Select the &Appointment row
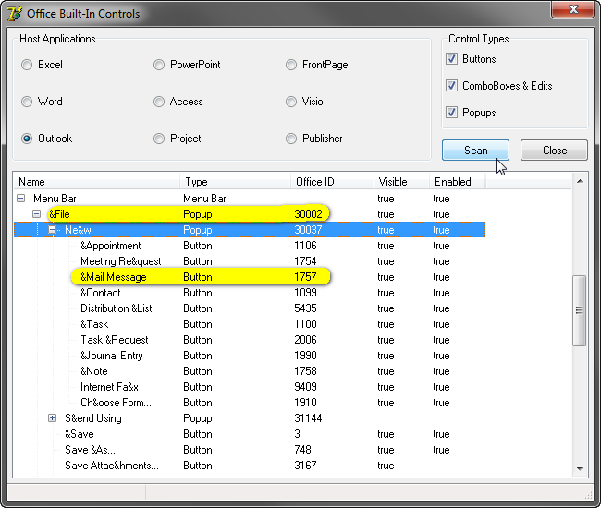The height and width of the screenshot is (508, 601). [x=250, y=246]
